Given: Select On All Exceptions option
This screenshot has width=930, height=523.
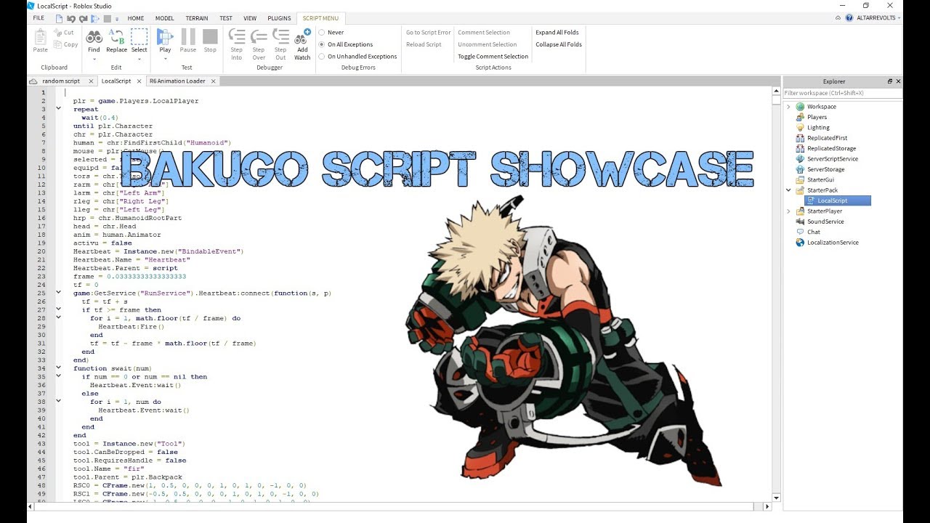Looking at the screenshot, I should pos(346,44).
